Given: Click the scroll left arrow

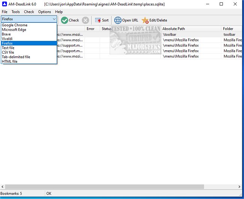Looking at the screenshot, I should coord(3,187).
